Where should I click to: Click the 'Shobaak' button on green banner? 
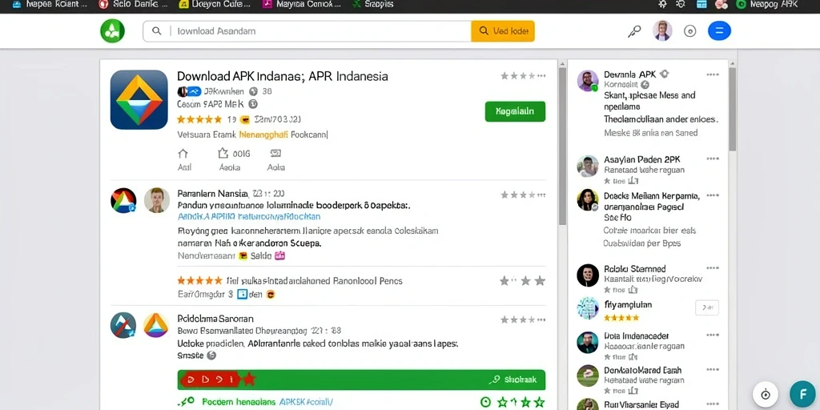512,380
